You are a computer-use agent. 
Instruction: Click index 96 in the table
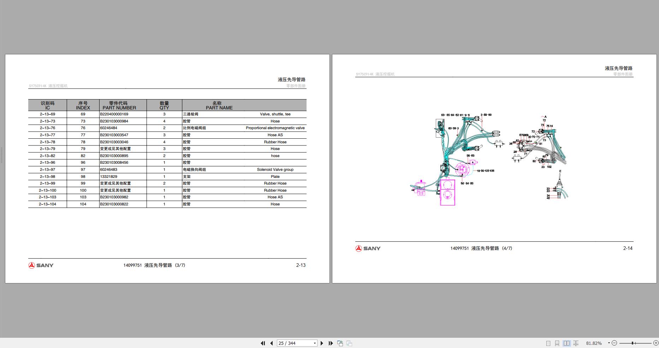pyautogui.click(x=83, y=163)
